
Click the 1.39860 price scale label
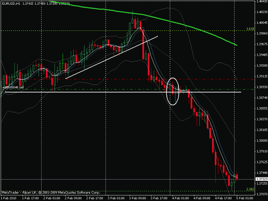click(x=262, y=33)
